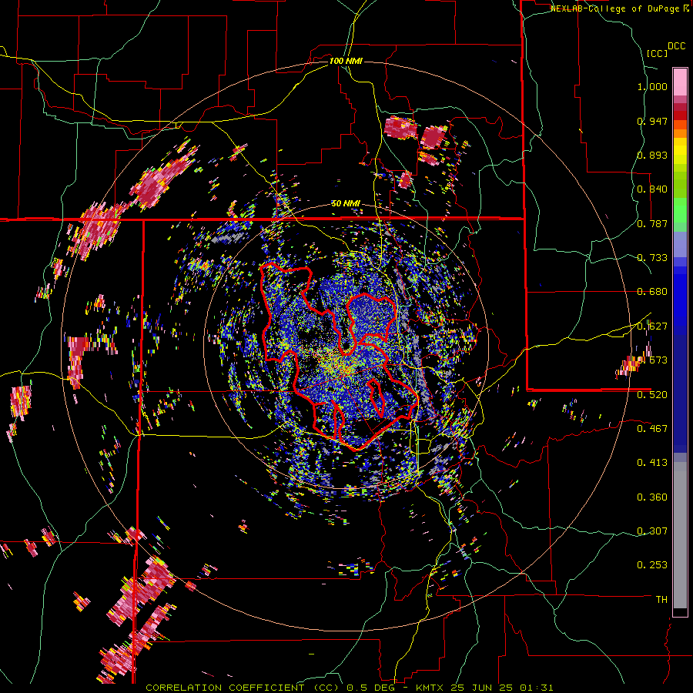
Task: Click the 0.680 scale value
Action: [x=652, y=292]
